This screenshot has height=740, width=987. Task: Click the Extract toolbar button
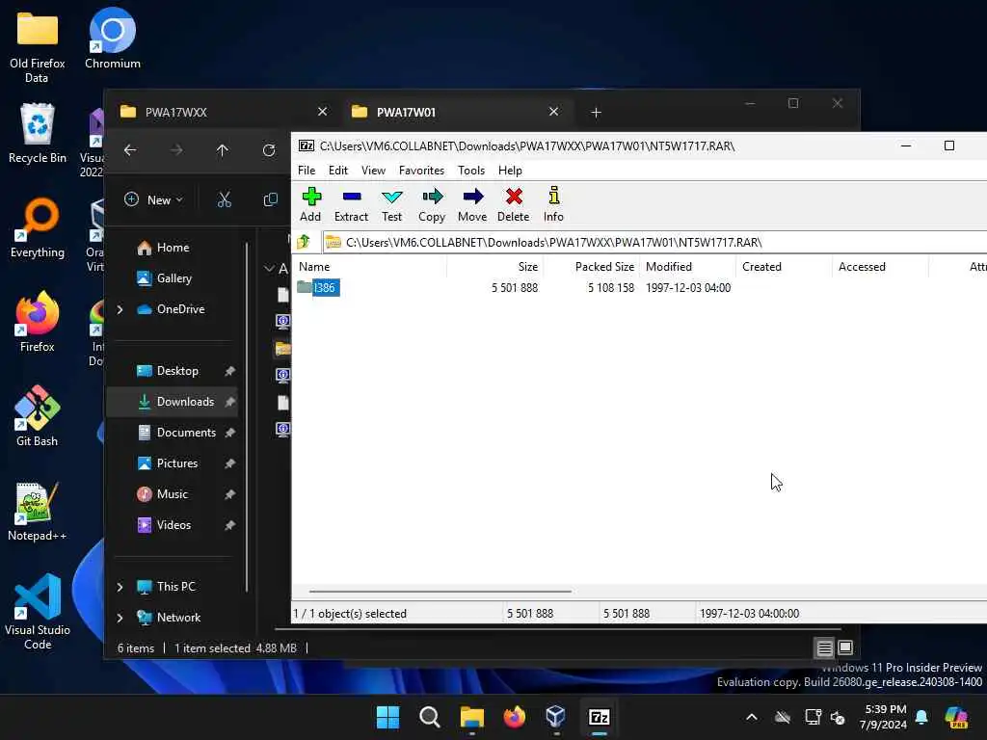tap(351, 204)
